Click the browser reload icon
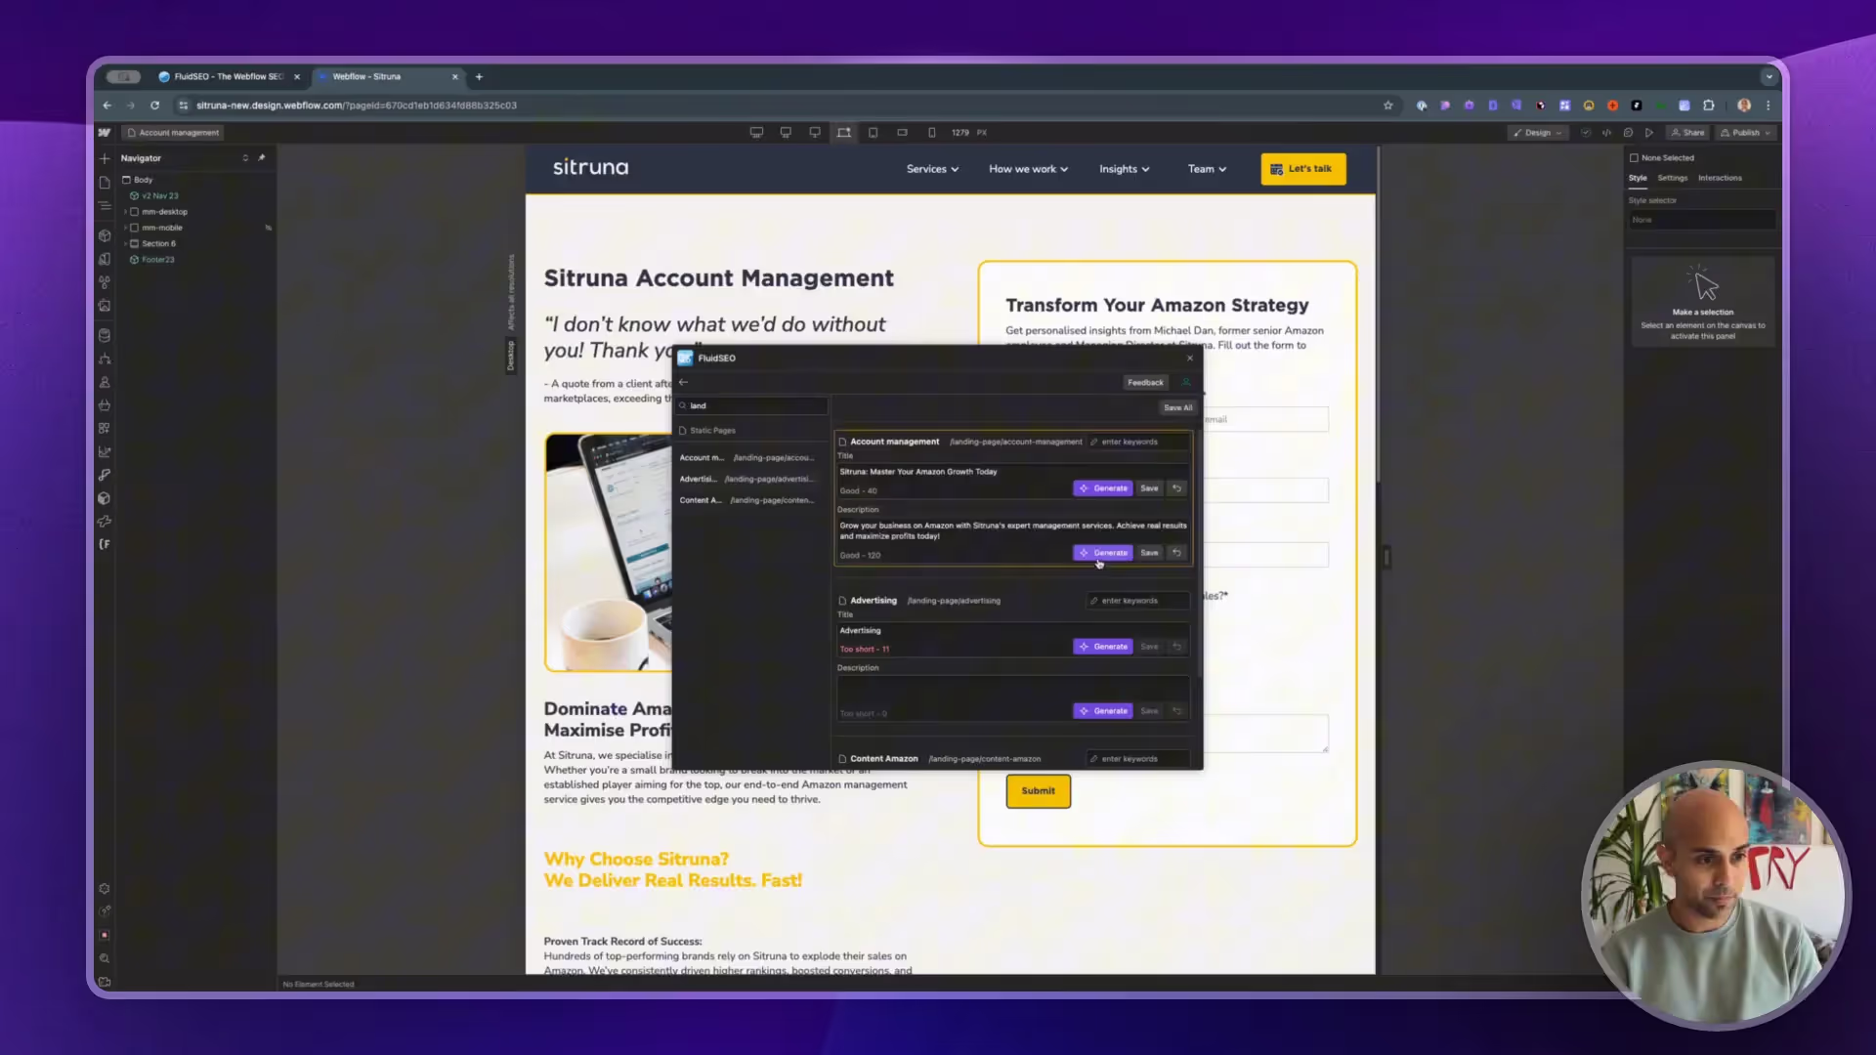This screenshot has height=1055, width=1876. click(x=154, y=105)
